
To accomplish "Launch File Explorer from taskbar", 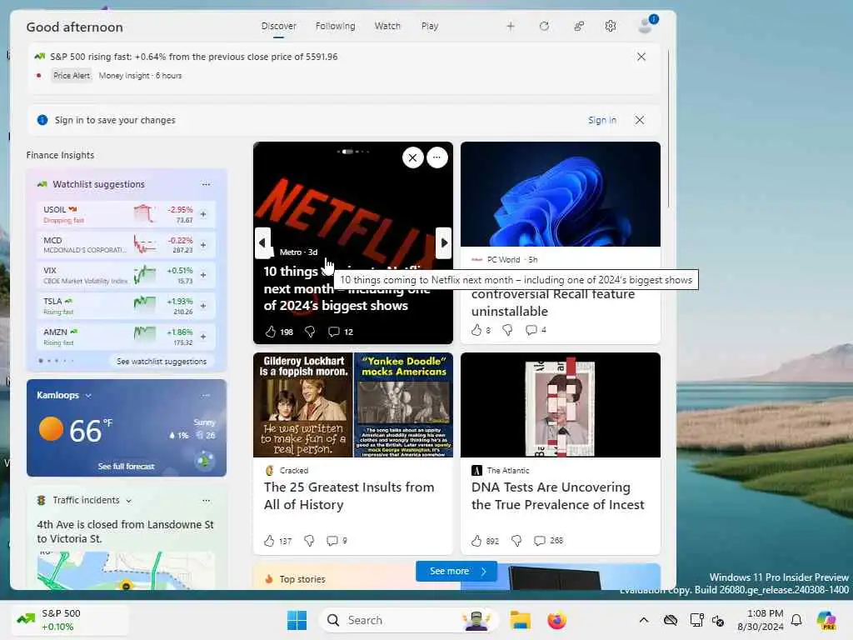I will coord(520,620).
